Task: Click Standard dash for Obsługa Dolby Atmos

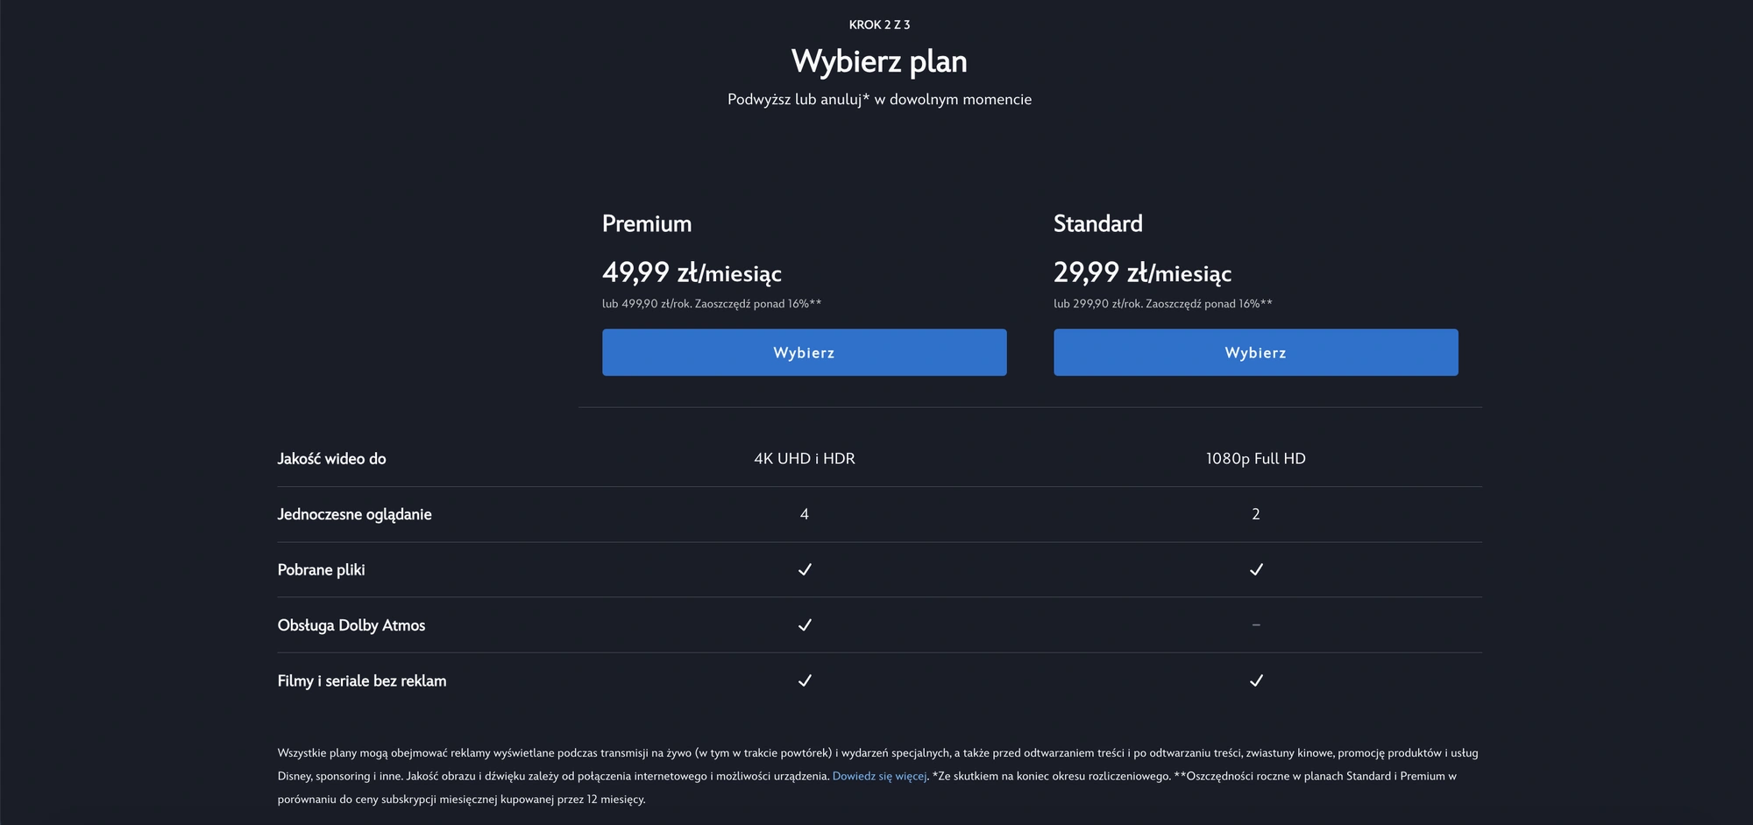Action: (1256, 625)
